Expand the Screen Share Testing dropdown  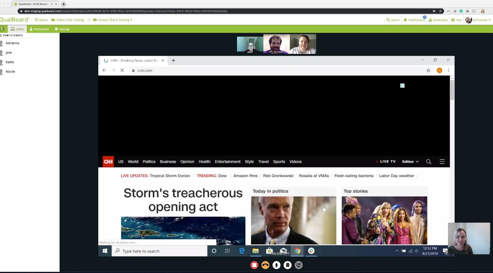113,20
